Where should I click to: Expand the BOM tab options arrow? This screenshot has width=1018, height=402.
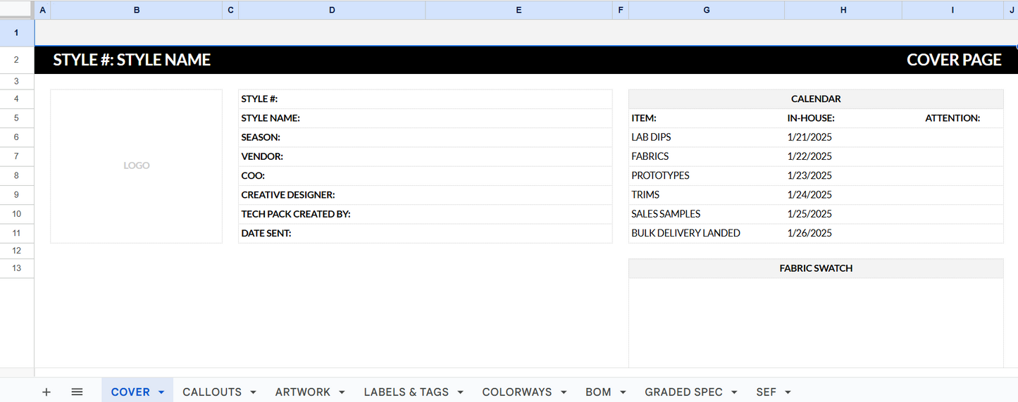(623, 392)
